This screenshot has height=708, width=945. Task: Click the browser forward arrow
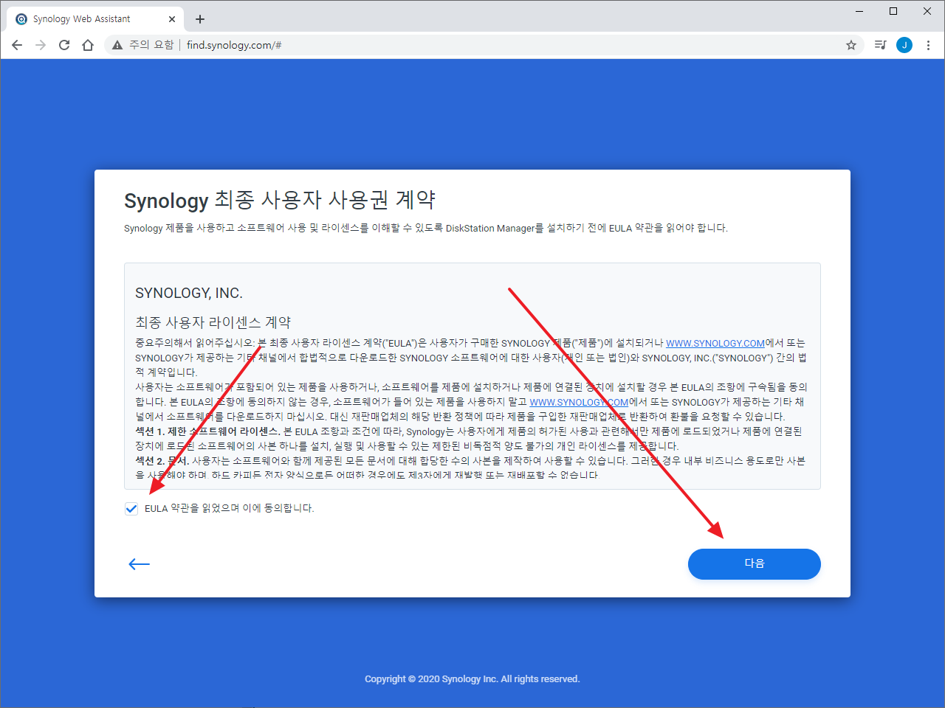[41, 45]
